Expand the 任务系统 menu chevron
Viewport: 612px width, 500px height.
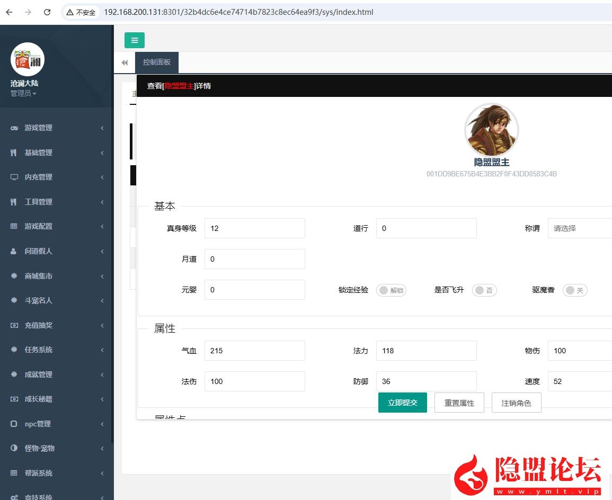pos(102,350)
